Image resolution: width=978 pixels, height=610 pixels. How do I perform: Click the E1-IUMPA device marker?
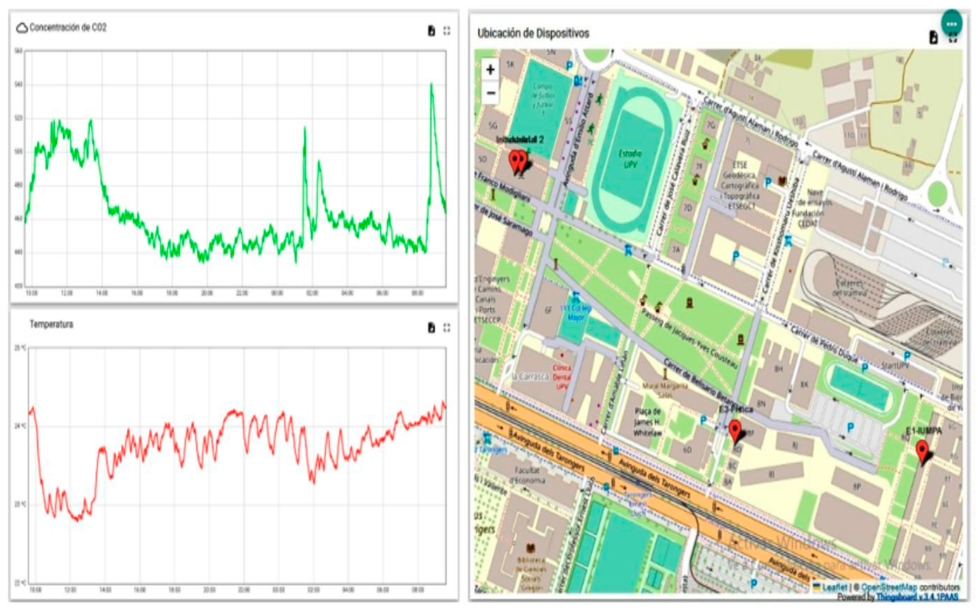pos(922,451)
